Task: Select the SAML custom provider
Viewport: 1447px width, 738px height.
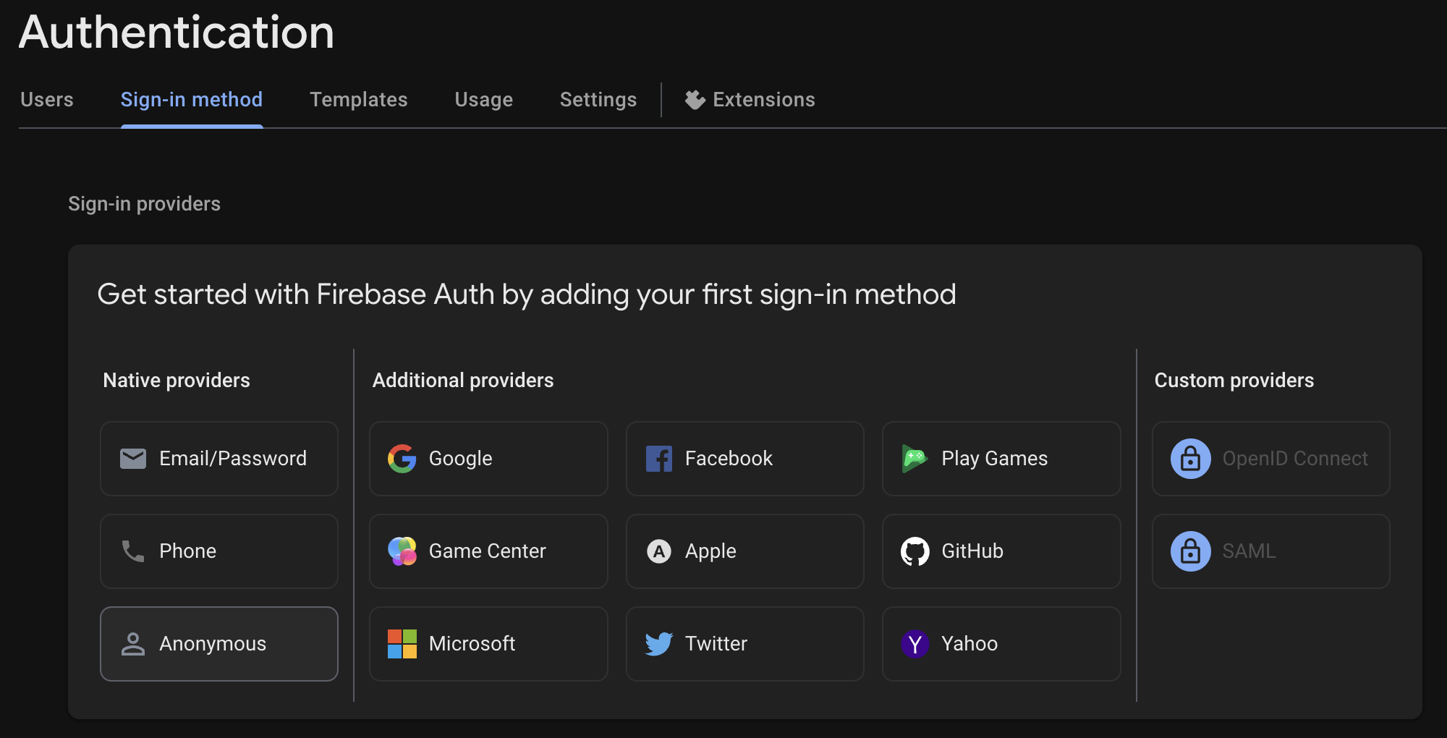Action: click(1270, 551)
